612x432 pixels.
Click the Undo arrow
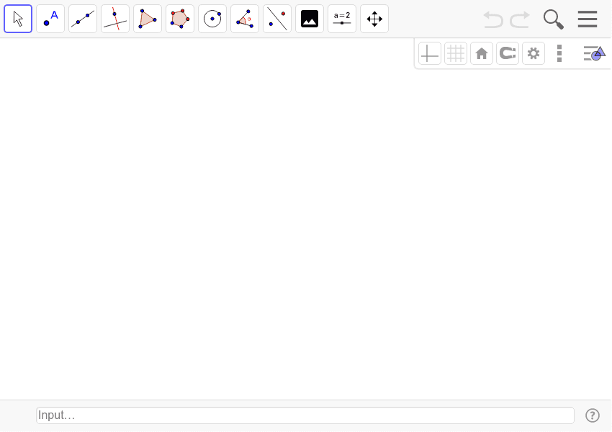point(493,19)
